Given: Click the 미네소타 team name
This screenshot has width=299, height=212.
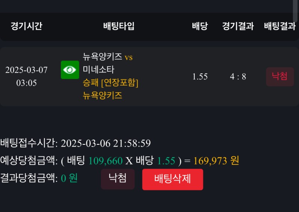Looking at the screenshot, I should (x=99, y=70).
